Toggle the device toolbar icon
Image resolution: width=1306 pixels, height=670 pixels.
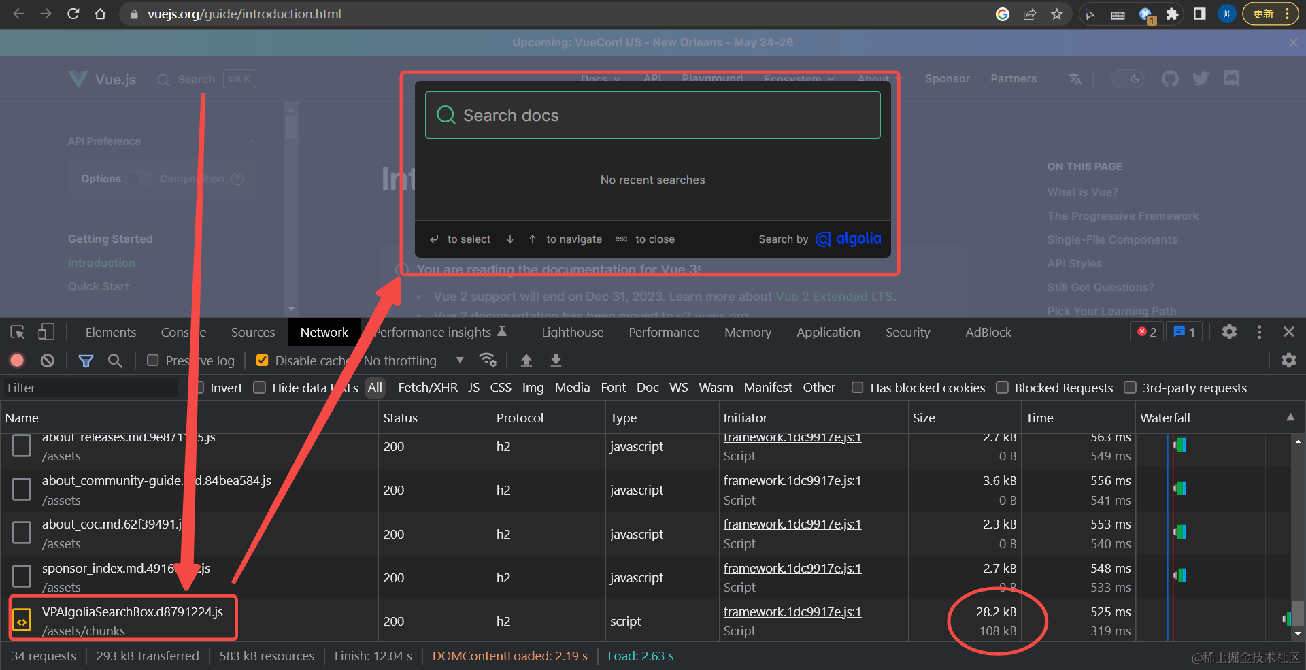click(46, 332)
